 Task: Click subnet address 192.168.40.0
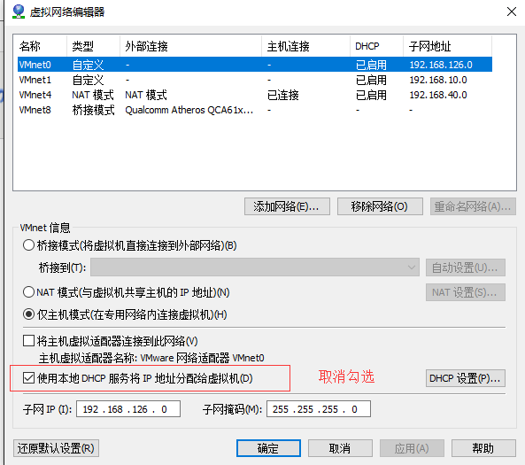click(x=438, y=95)
